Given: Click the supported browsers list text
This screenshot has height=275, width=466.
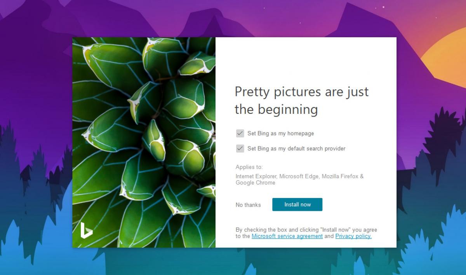Looking at the screenshot, I should point(299,179).
